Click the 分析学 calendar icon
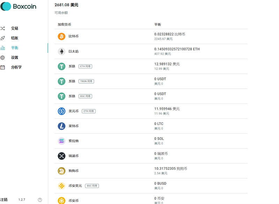 click(x=2, y=67)
